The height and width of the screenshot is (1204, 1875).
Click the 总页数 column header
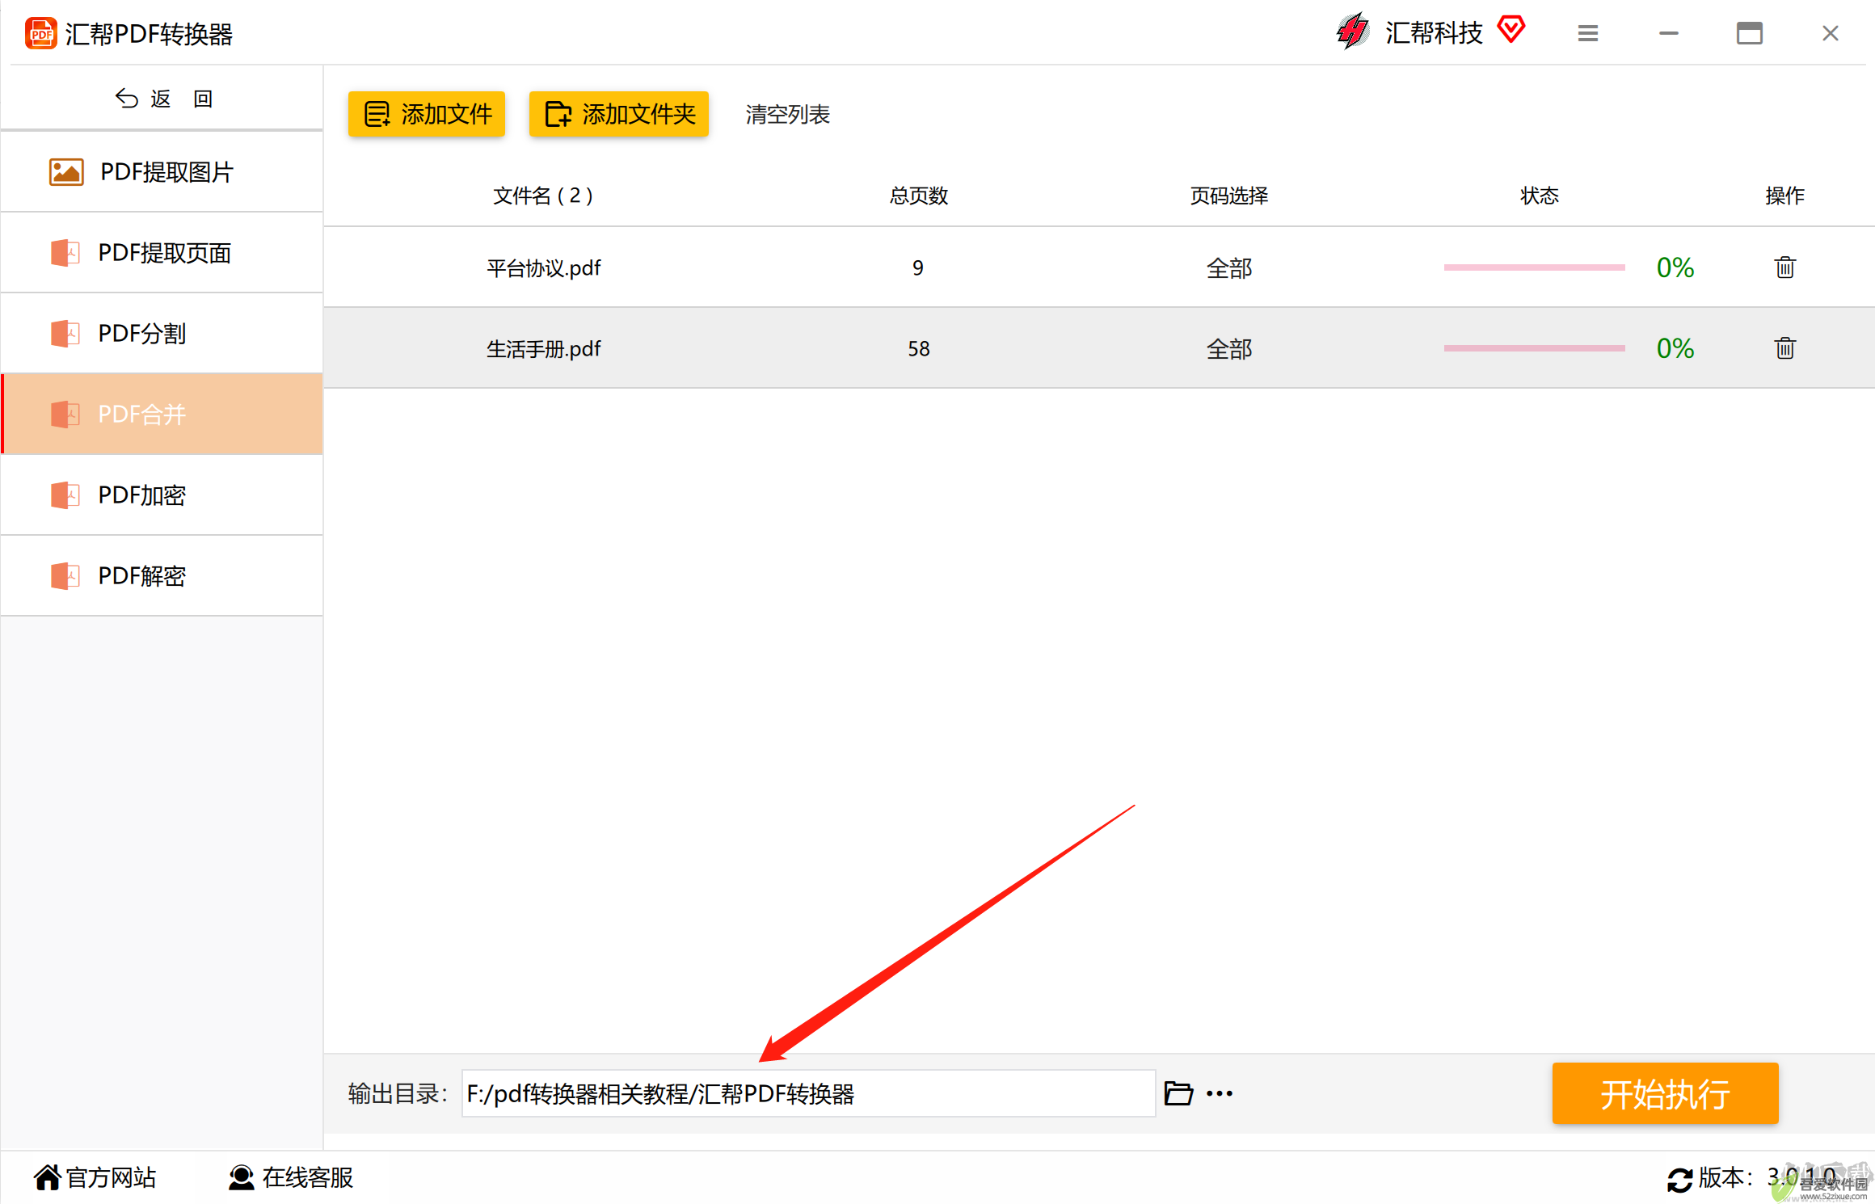coord(919,196)
